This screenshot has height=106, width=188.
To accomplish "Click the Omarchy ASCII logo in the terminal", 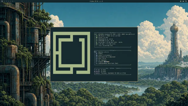I will (72, 53).
